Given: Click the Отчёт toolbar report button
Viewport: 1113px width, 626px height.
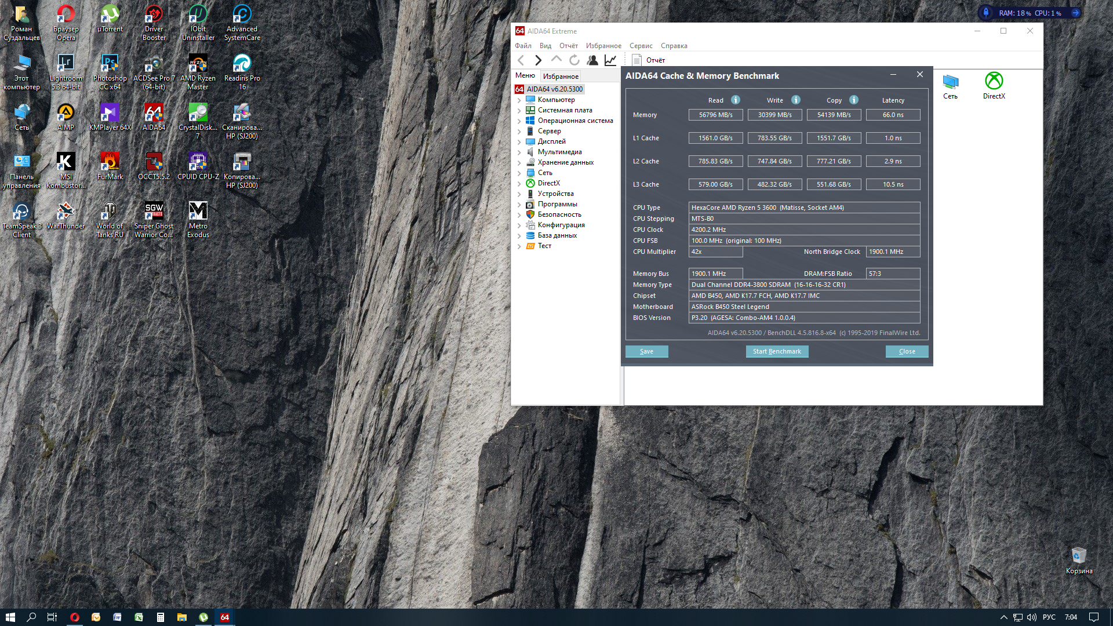Looking at the screenshot, I should pos(649,60).
